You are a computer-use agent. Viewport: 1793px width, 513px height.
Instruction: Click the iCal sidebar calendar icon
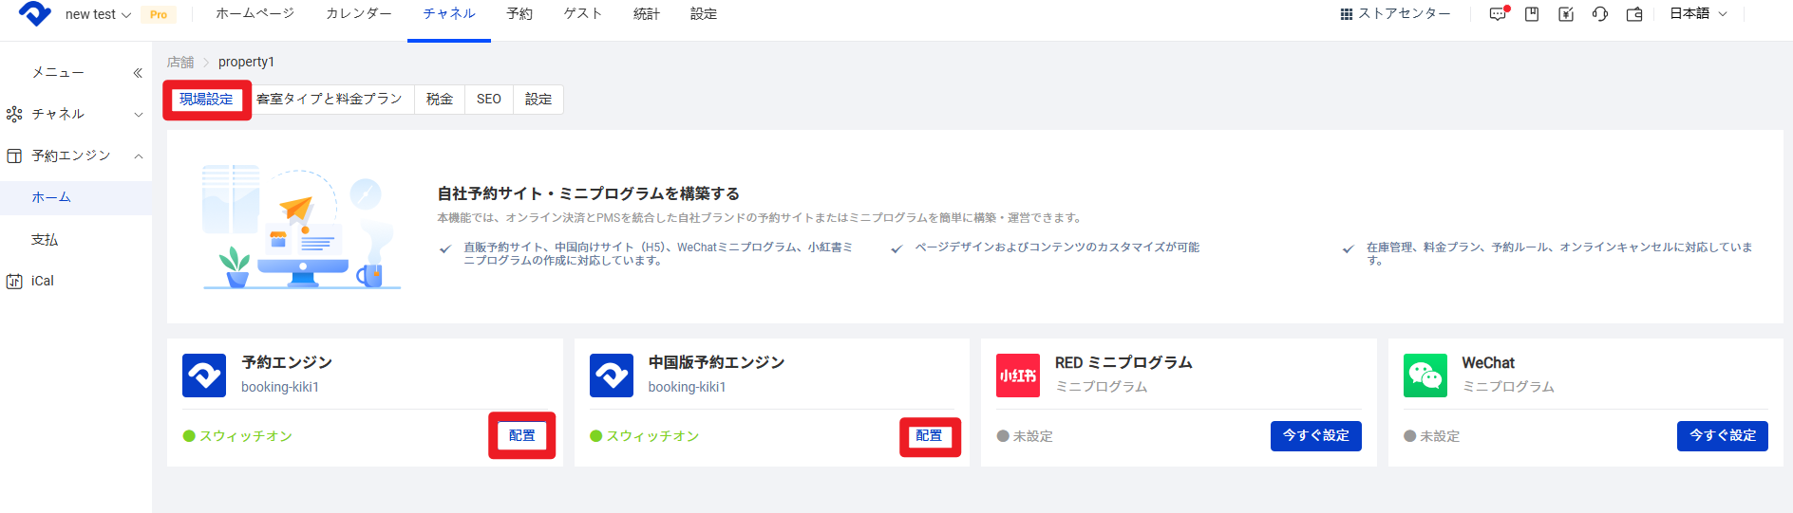click(14, 281)
